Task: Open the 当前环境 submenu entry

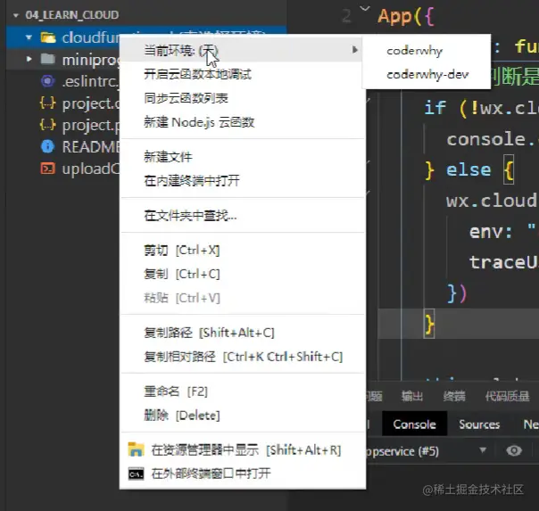Action: click(x=242, y=50)
